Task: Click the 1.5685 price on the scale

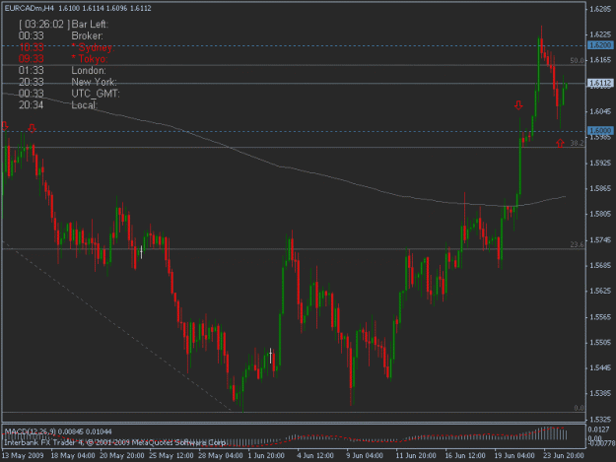Action: 600,266
